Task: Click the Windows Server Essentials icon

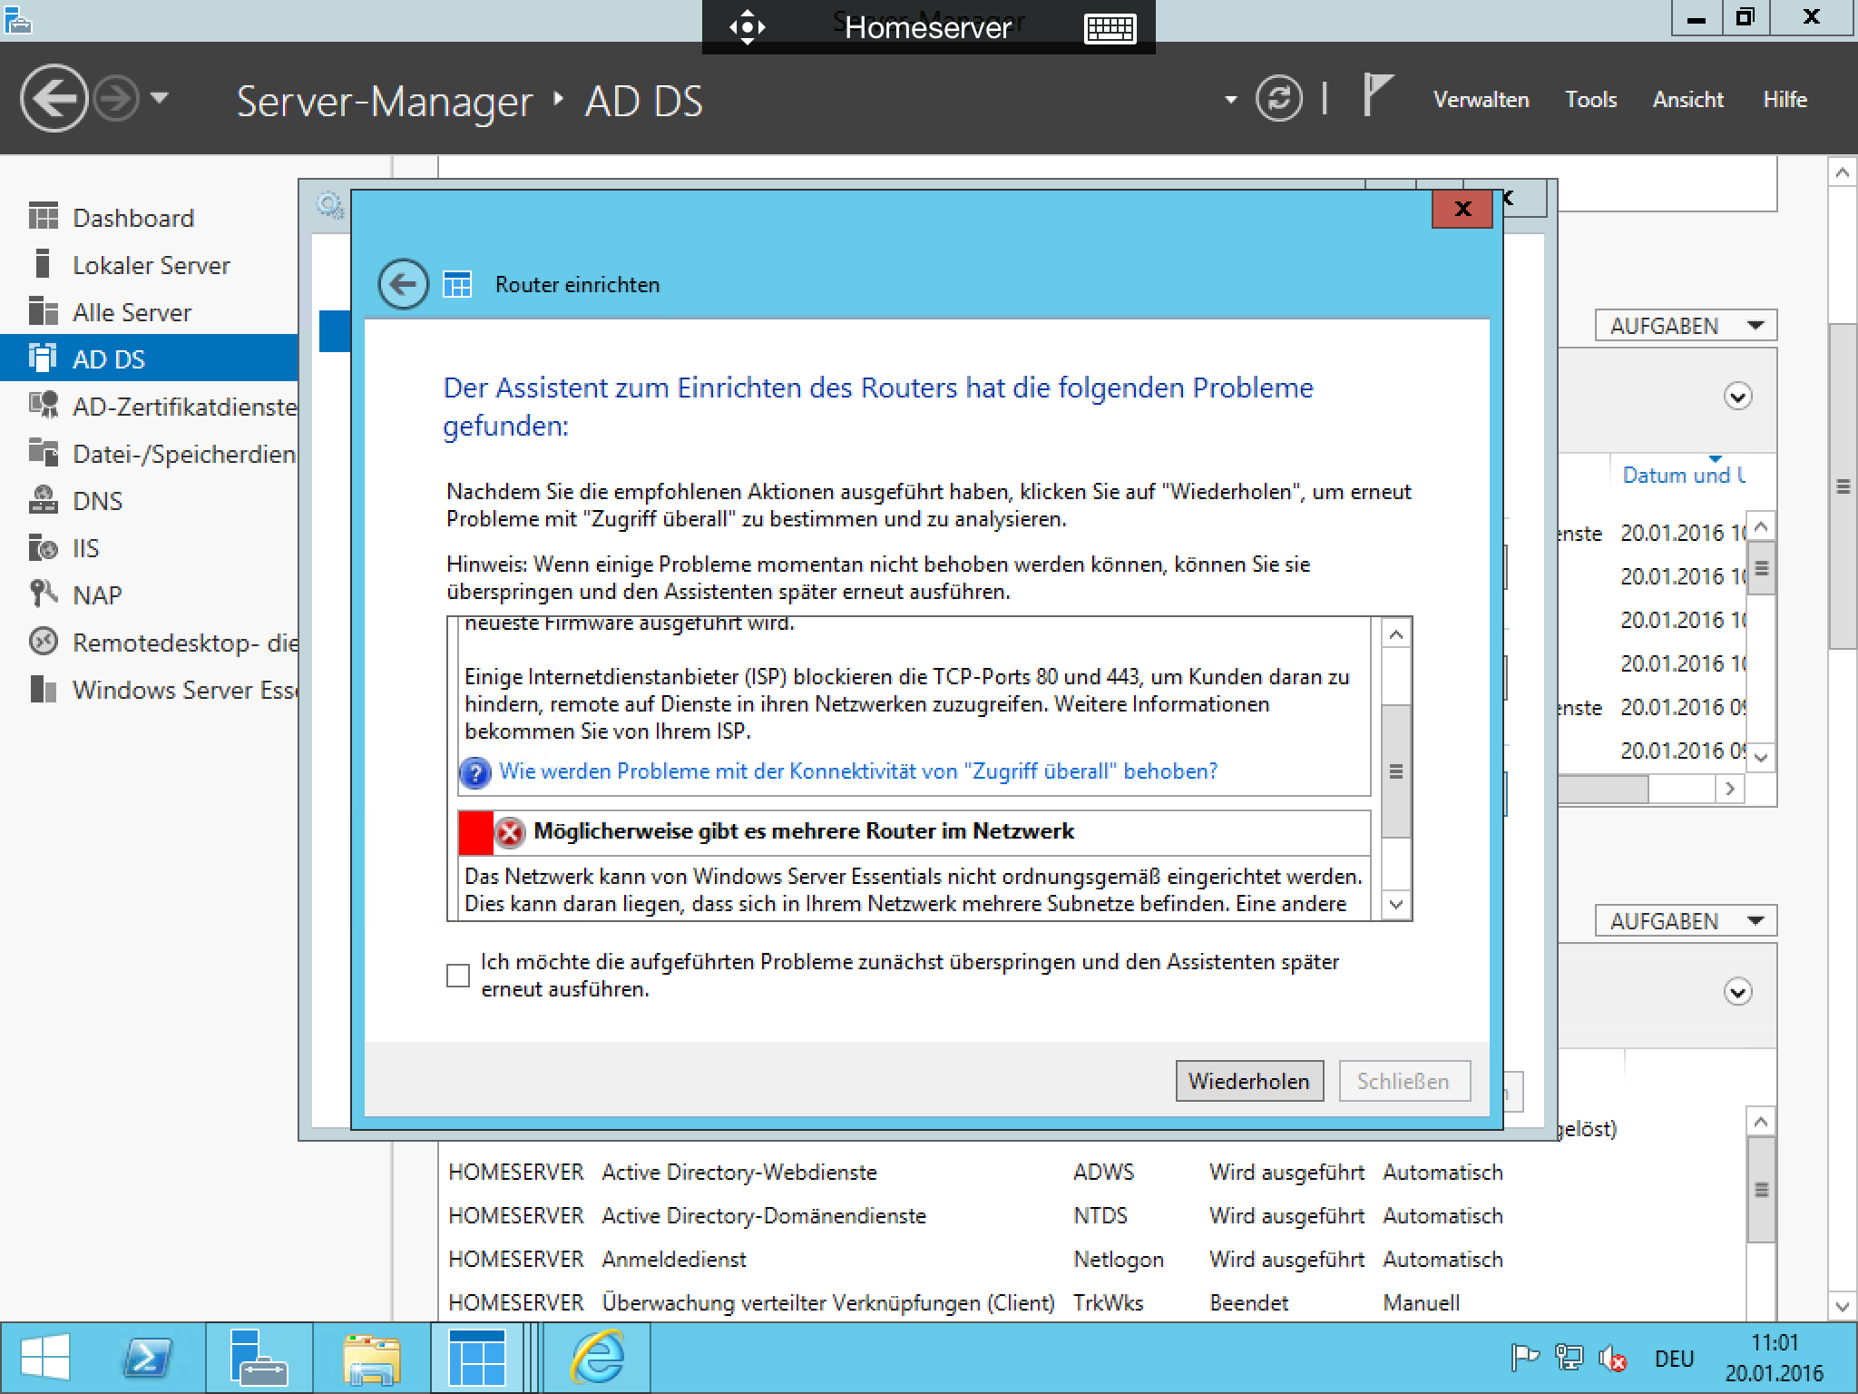Action: [x=43, y=689]
